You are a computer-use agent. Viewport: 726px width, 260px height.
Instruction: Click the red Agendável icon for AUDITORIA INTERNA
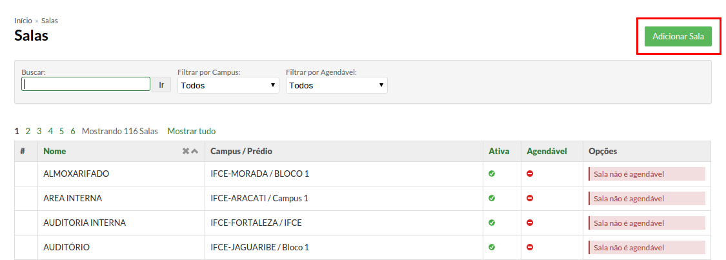click(530, 223)
